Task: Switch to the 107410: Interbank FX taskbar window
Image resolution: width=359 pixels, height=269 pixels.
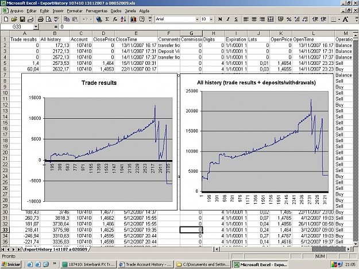Action: pos(88,264)
